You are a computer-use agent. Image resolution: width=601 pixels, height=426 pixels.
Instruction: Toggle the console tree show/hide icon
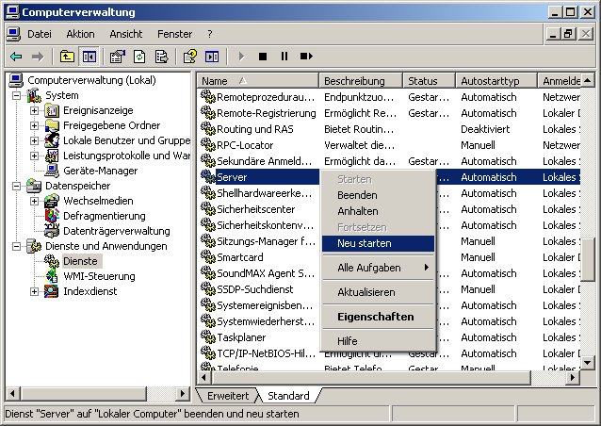click(x=89, y=57)
